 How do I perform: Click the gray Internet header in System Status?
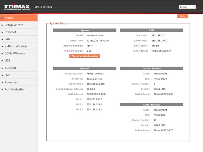point(85,68)
